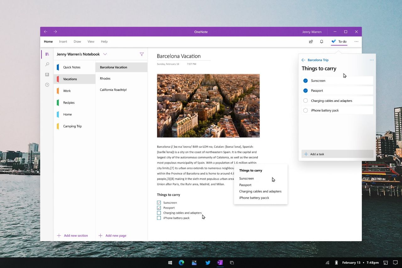Open the Help tab

(x=104, y=41)
